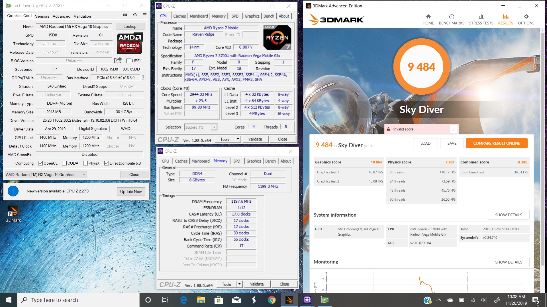Switch to GPU-Z Advanced tab

pyautogui.click(x=62, y=16)
